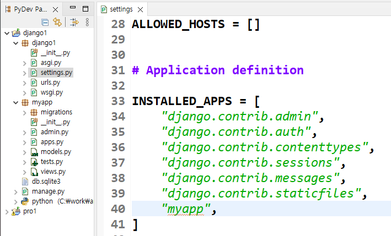The width and height of the screenshot is (391, 236).
Task: Click the views.py file icon
Action: point(34,172)
